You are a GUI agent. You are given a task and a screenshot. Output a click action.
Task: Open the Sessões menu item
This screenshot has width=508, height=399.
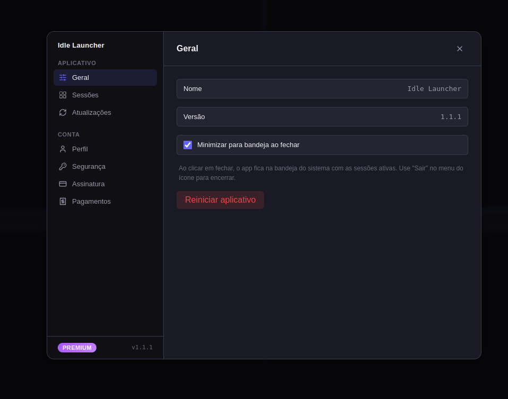click(106, 95)
